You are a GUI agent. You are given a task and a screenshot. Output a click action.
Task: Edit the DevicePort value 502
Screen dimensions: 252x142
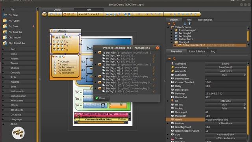pyautogui.click(x=226, y=97)
